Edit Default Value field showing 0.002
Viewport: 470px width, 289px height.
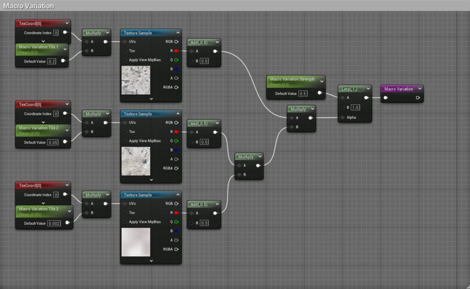(54, 223)
